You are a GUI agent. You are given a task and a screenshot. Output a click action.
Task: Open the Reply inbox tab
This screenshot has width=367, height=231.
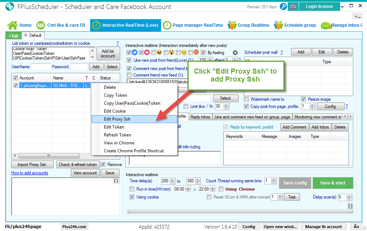[x=201, y=117]
